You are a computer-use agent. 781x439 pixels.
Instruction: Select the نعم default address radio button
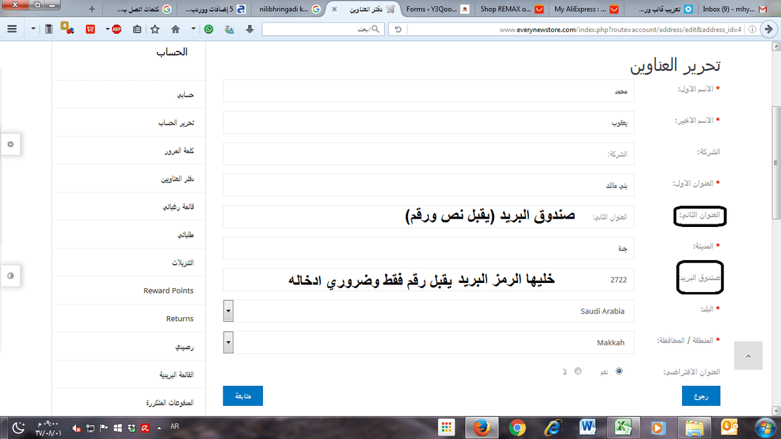(619, 371)
